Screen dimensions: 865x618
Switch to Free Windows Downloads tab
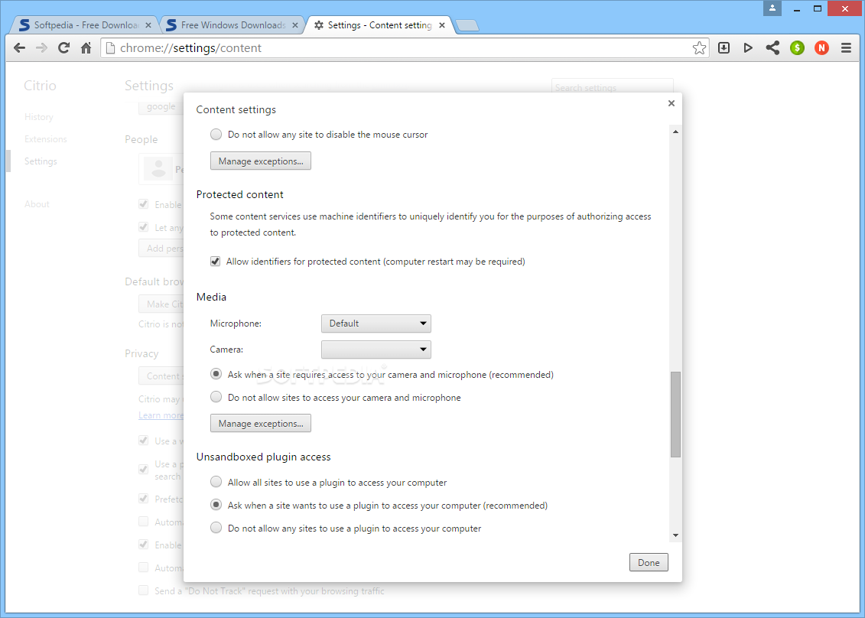(233, 25)
